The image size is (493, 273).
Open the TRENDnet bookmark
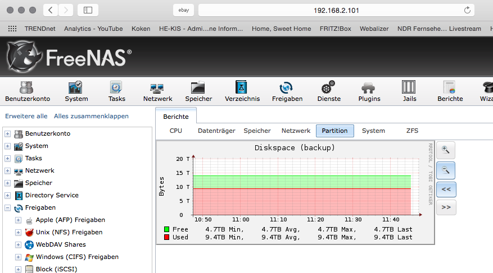pos(40,29)
